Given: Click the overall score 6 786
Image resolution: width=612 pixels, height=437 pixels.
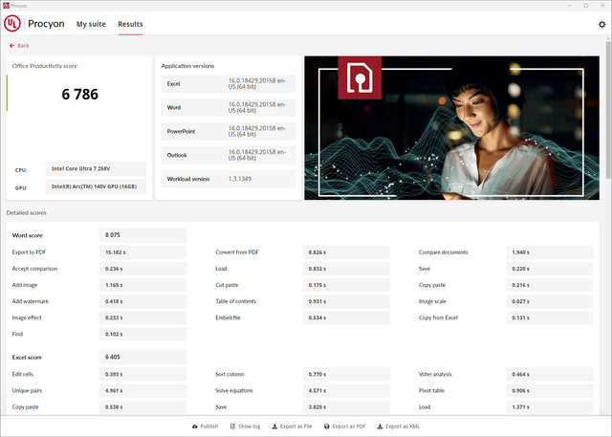Looking at the screenshot, I should coord(80,95).
